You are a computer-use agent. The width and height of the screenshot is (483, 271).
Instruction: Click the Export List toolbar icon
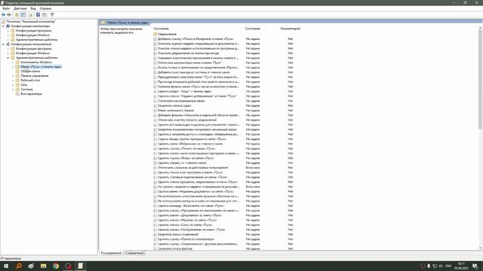30,15
